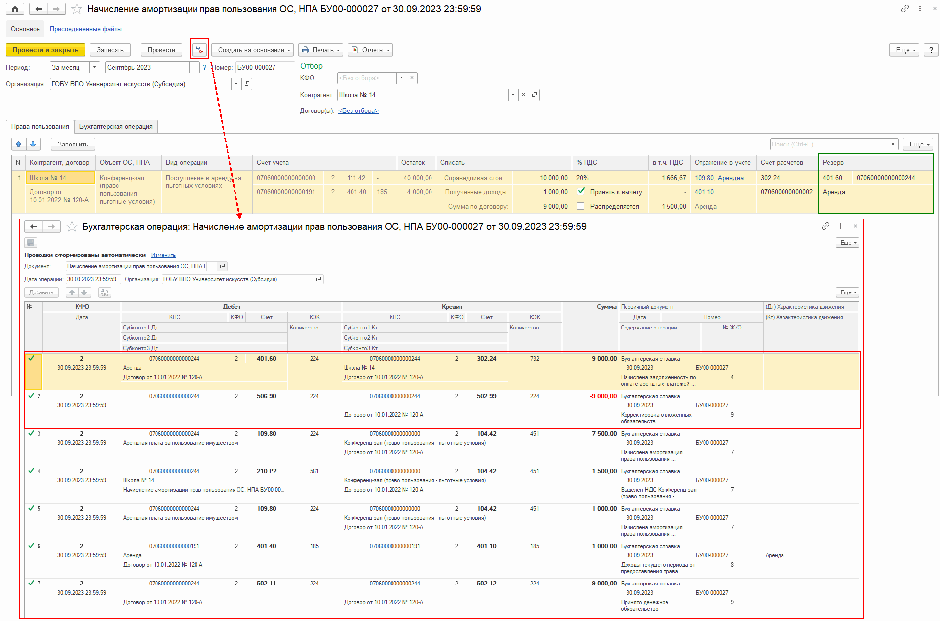Image resolution: width=940 pixels, height=621 pixels.
Task: Open more options kebab in top bar
Action: click(x=920, y=9)
